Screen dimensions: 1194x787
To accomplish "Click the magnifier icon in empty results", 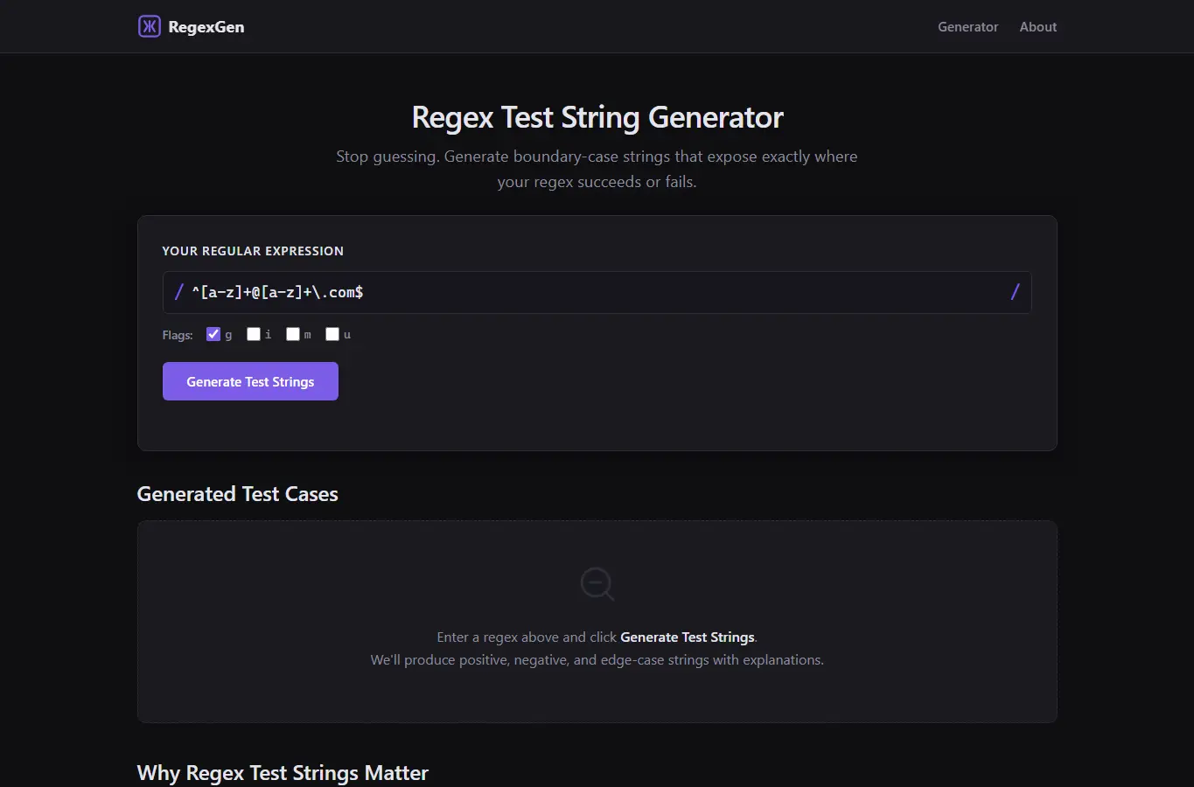I will 597,584.
